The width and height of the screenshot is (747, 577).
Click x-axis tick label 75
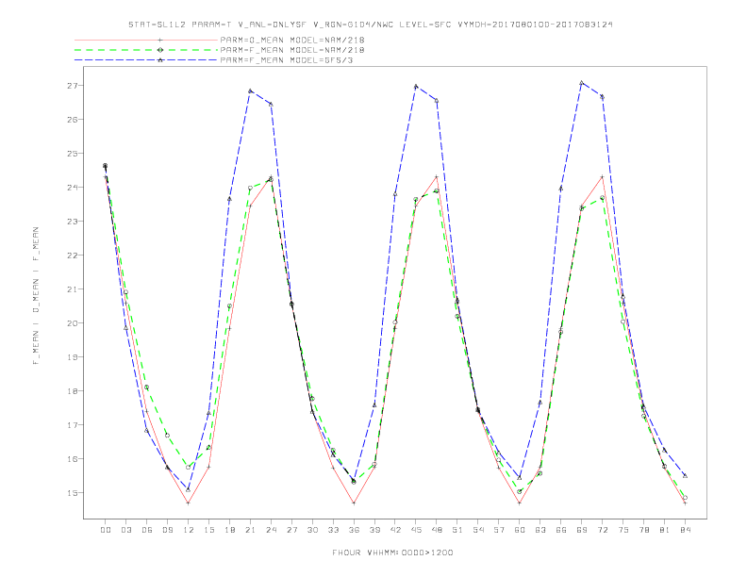(x=623, y=530)
